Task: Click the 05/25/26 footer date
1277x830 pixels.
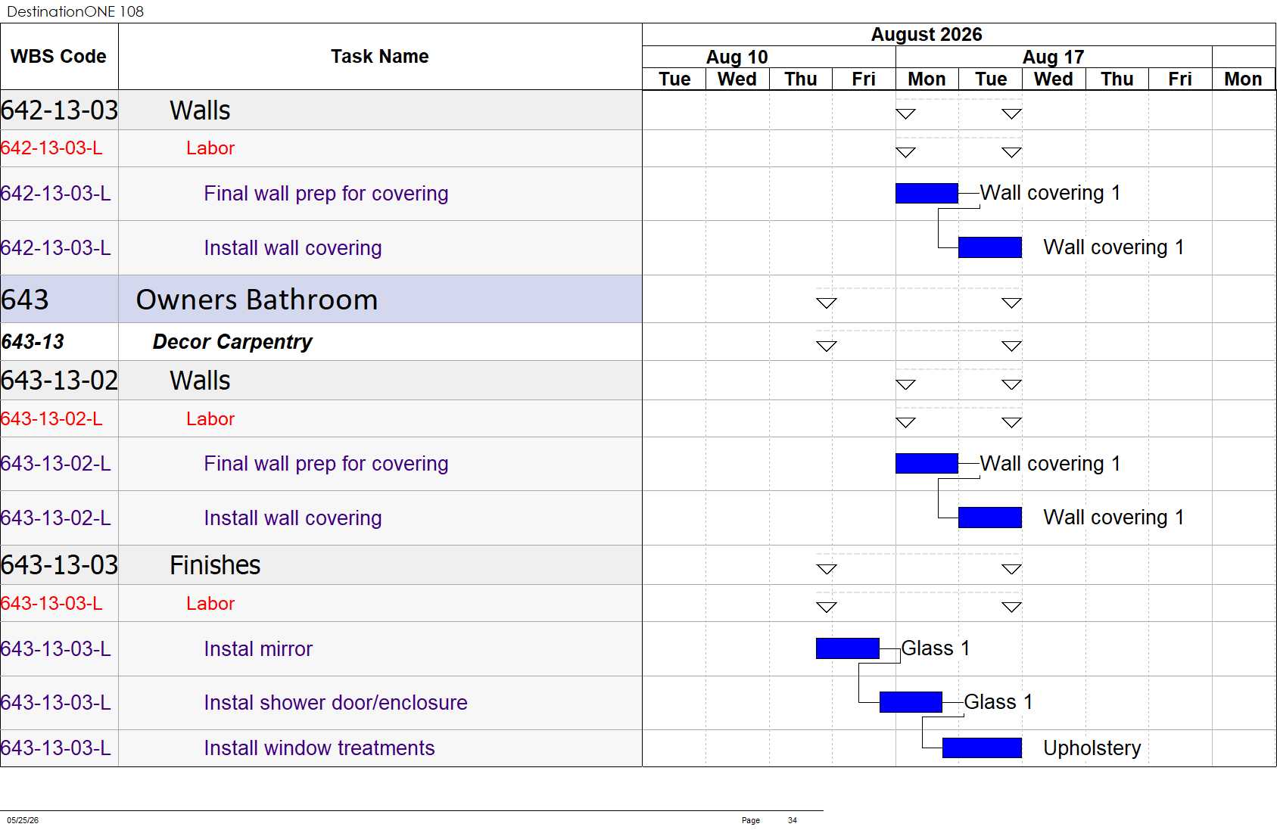Action: click(x=23, y=820)
